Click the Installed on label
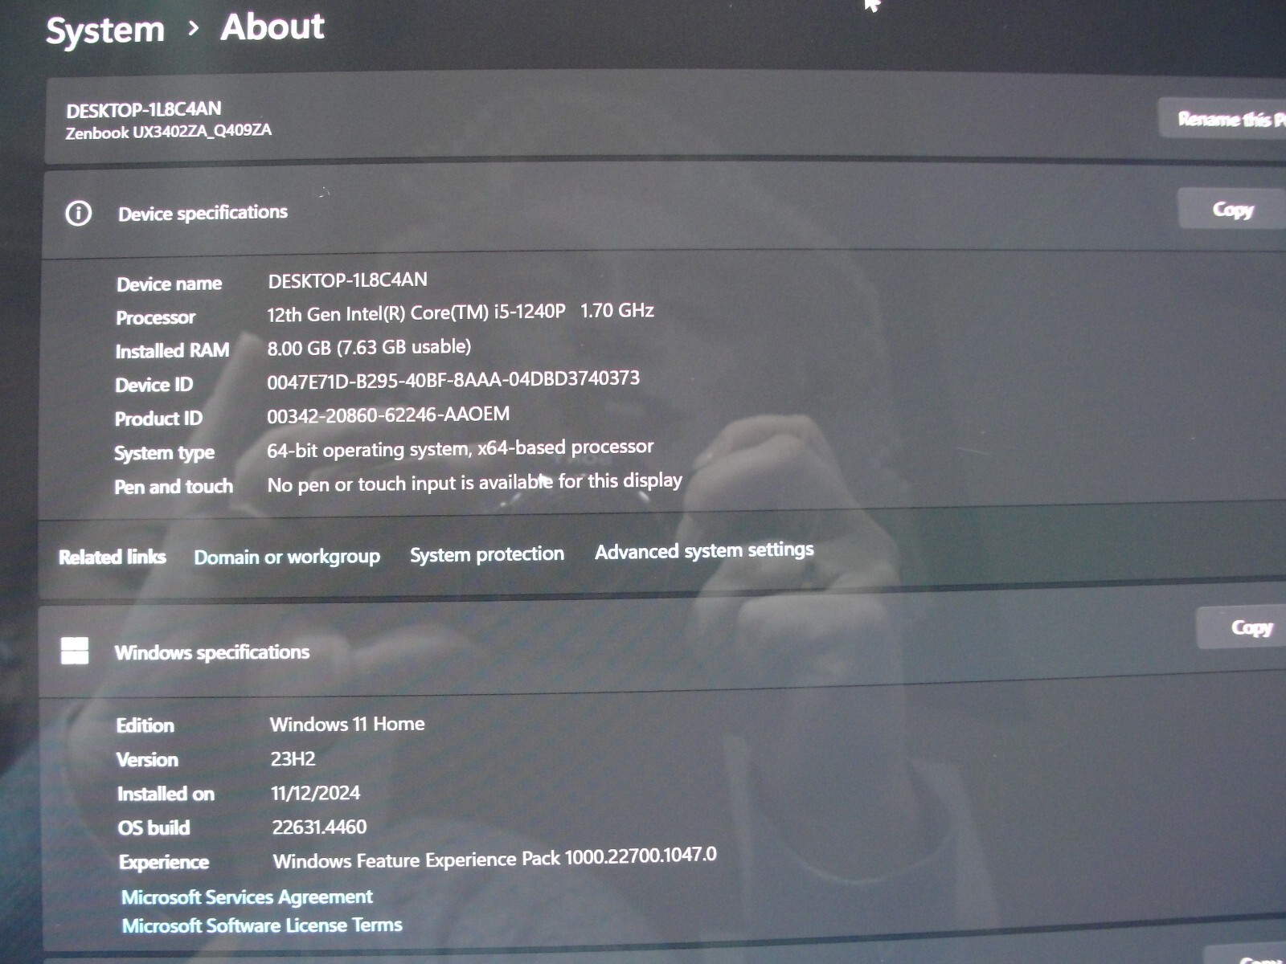This screenshot has height=964, width=1286. (166, 794)
